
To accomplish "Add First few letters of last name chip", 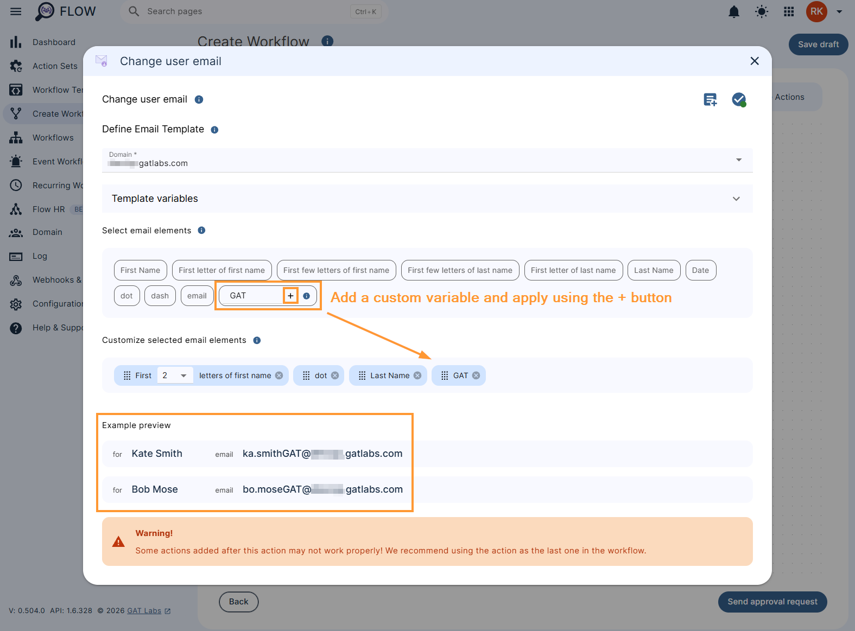I will coord(460,270).
